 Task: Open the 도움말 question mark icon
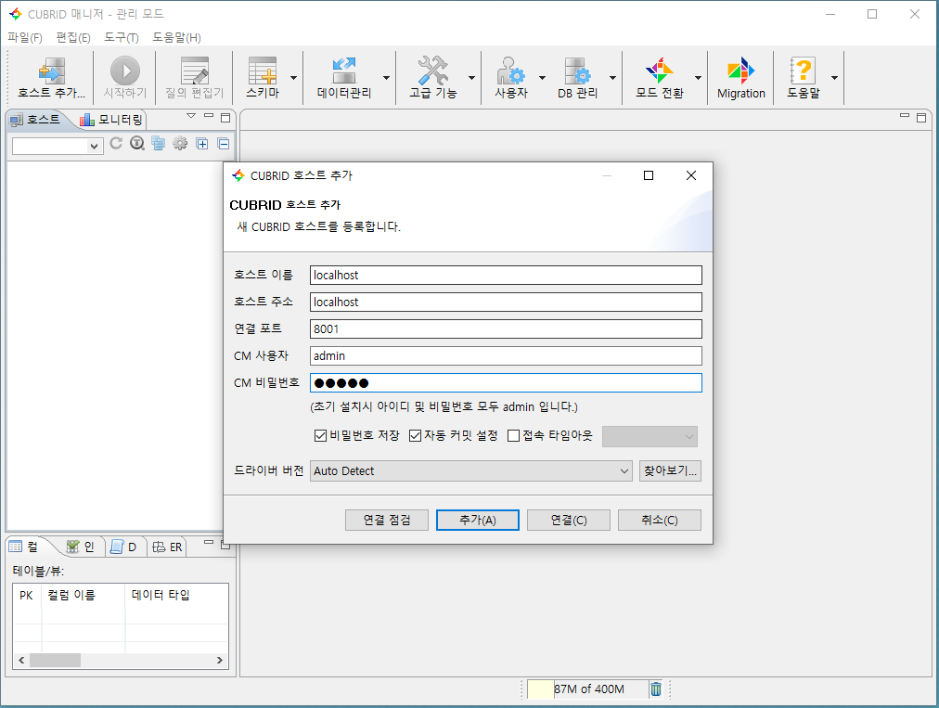click(803, 71)
